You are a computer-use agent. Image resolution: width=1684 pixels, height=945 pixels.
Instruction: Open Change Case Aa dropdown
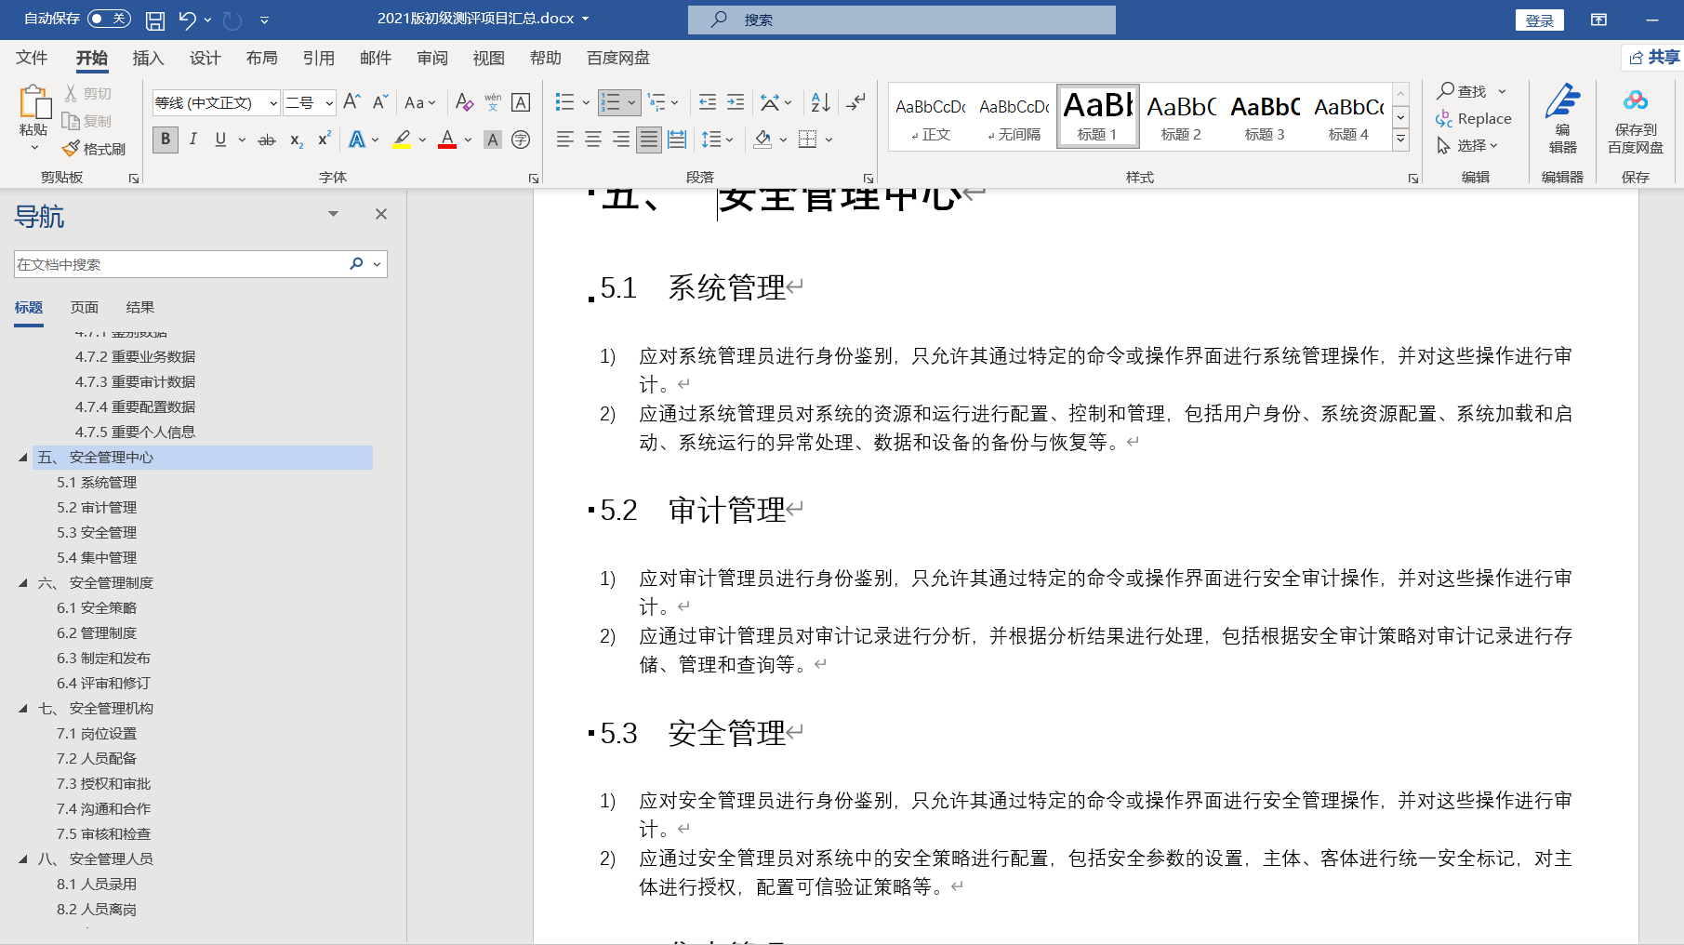[420, 102]
